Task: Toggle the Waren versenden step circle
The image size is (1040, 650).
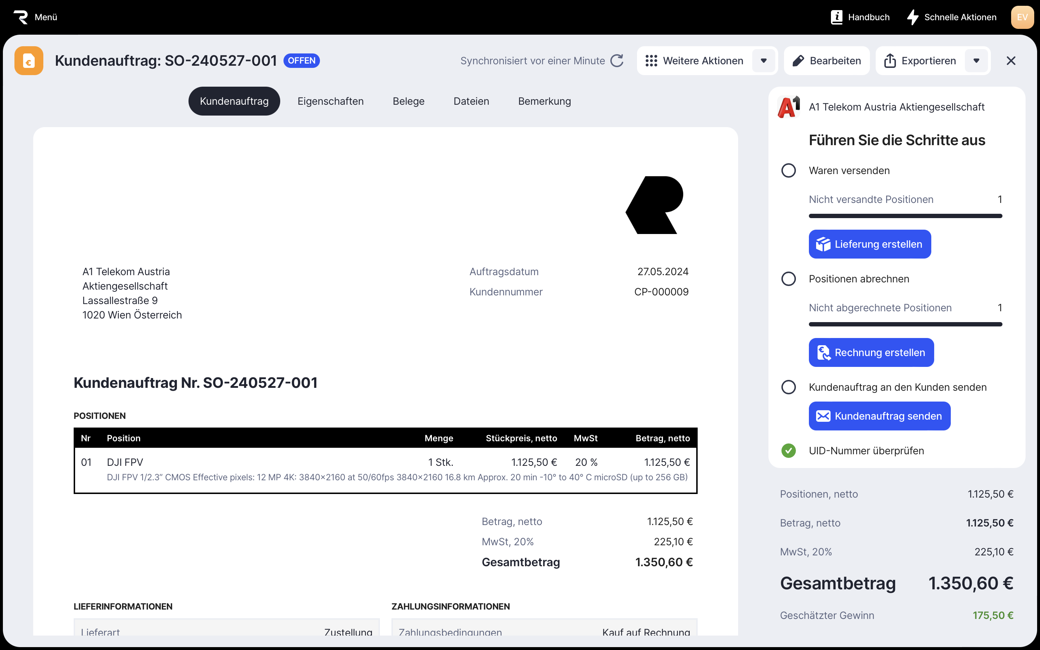Action: (788, 171)
